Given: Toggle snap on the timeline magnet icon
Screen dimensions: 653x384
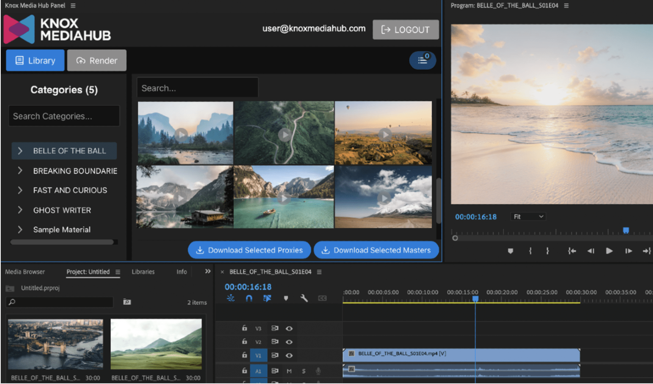Looking at the screenshot, I should (249, 298).
